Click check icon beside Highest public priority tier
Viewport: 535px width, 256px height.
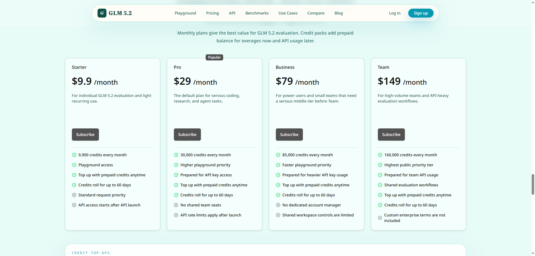(380, 165)
